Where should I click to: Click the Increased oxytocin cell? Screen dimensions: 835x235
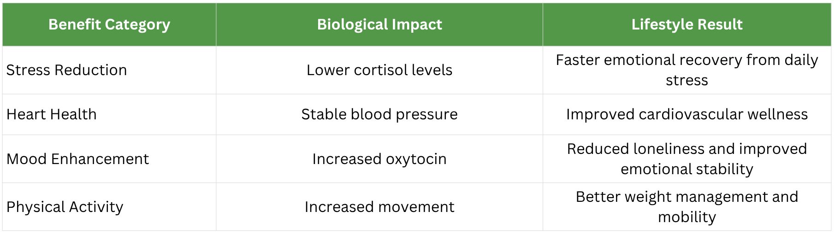(x=379, y=159)
